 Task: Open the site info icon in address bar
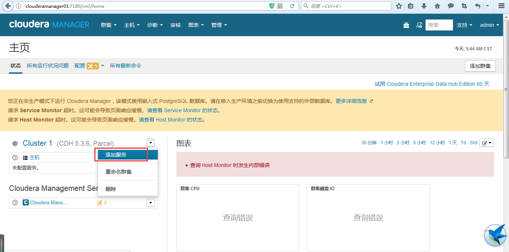[19, 6]
